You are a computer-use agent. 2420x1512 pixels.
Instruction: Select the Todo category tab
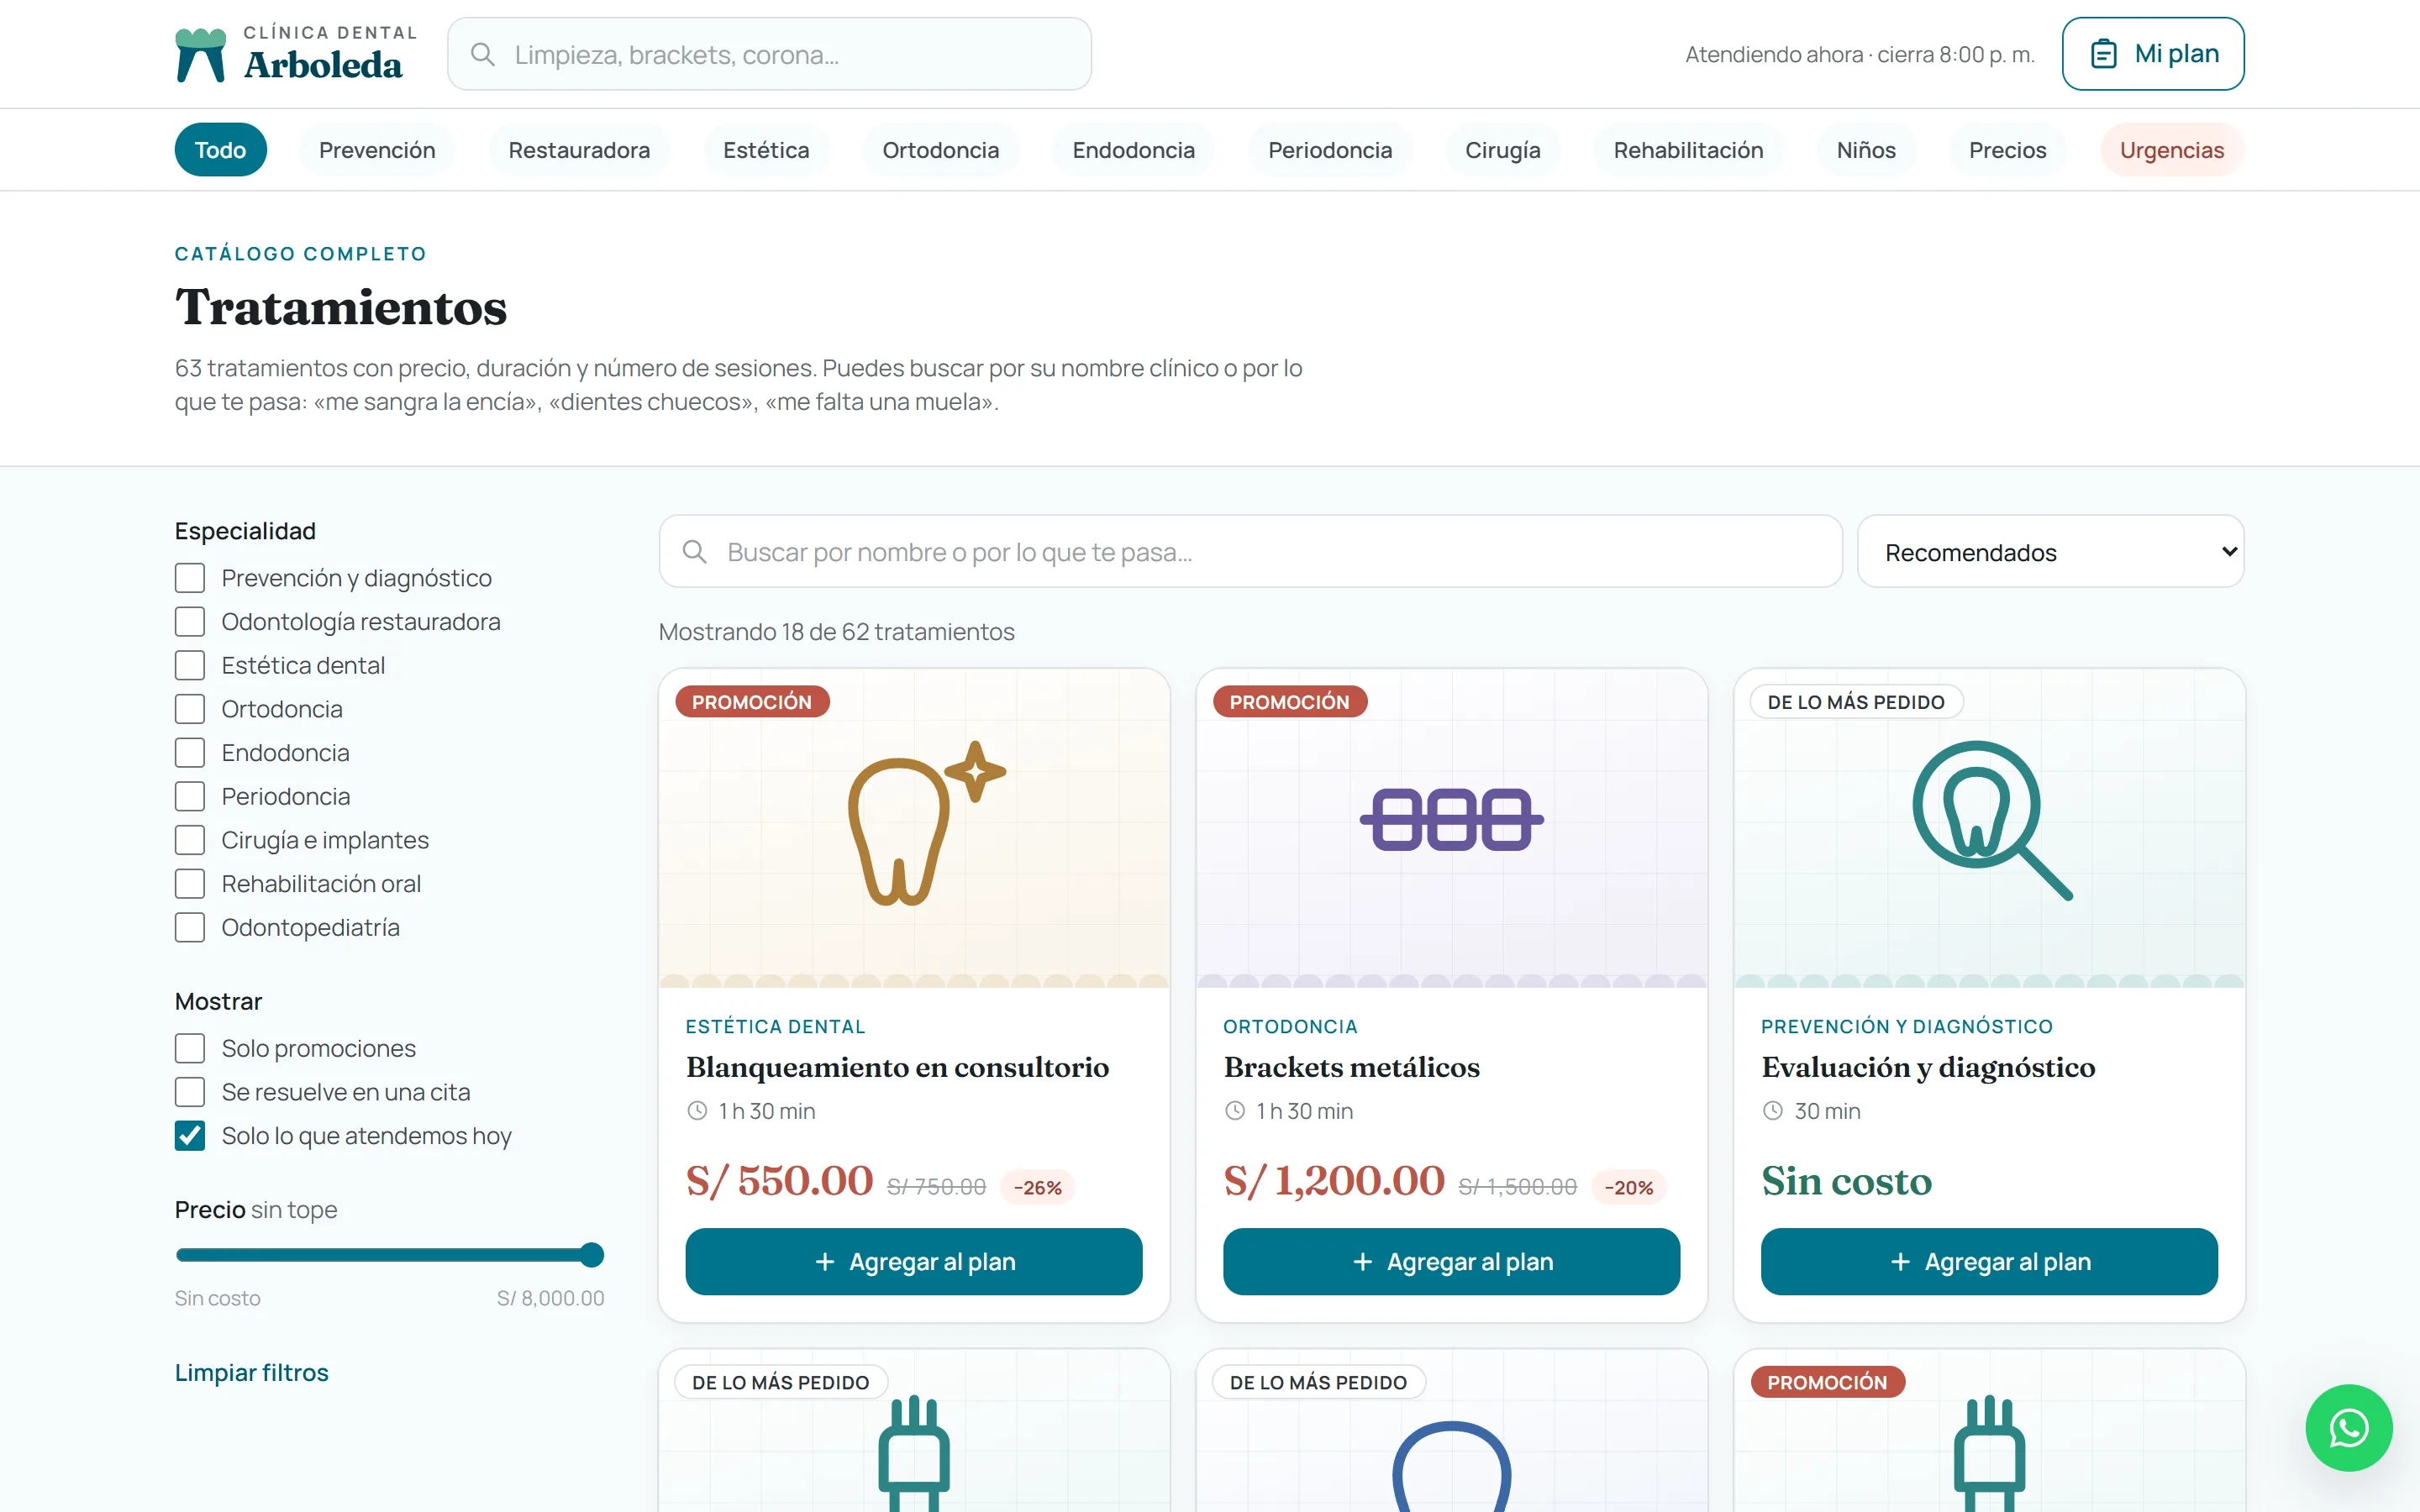pos(220,150)
